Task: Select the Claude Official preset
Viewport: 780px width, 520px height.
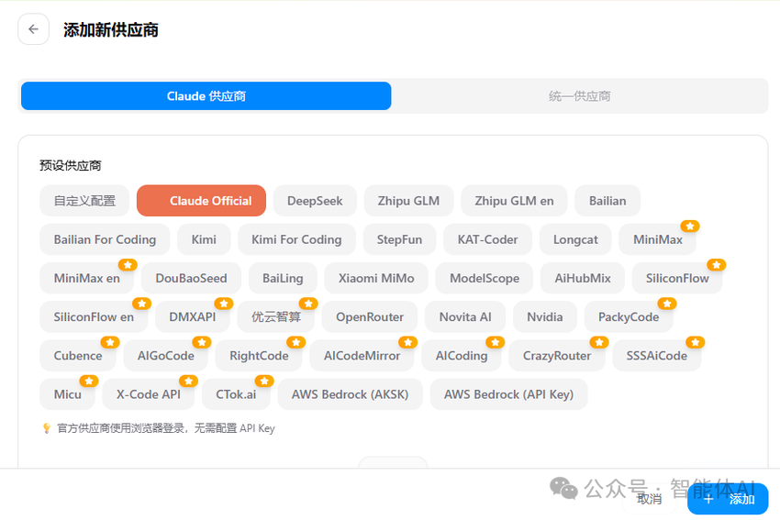Action: tap(202, 201)
